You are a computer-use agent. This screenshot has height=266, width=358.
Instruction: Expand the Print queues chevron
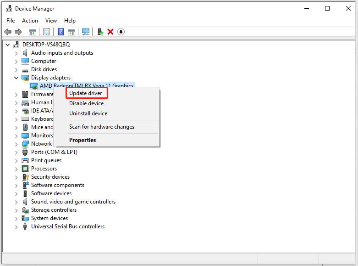[x=16, y=161]
